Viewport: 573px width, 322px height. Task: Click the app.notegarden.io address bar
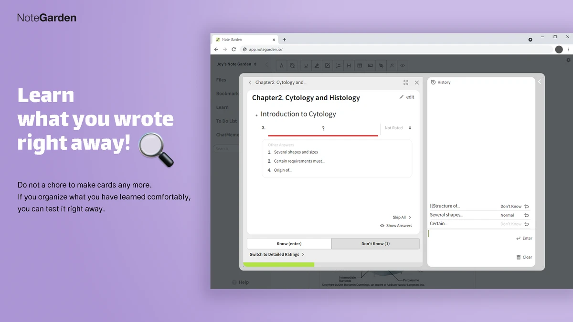pyautogui.click(x=396, y=49)
